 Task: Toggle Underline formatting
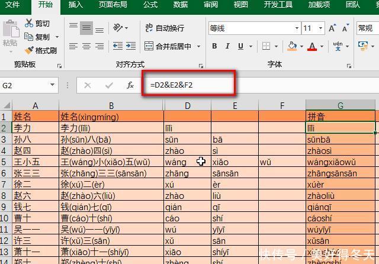(x=240, y=46)
